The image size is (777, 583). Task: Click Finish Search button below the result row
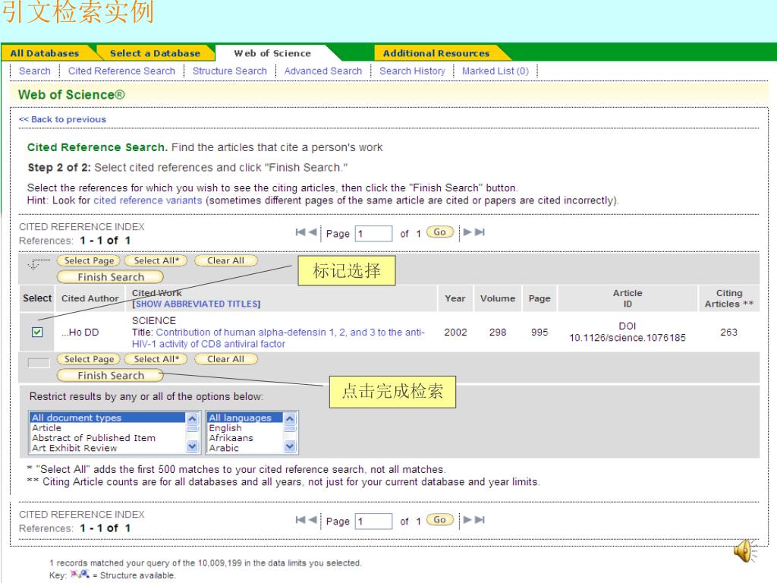tap(111, 375)
